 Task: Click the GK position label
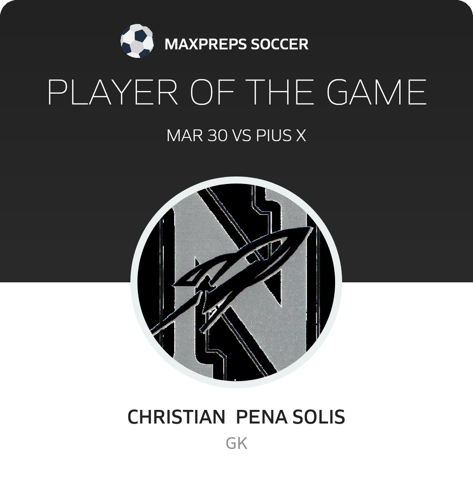pos(236,443)
